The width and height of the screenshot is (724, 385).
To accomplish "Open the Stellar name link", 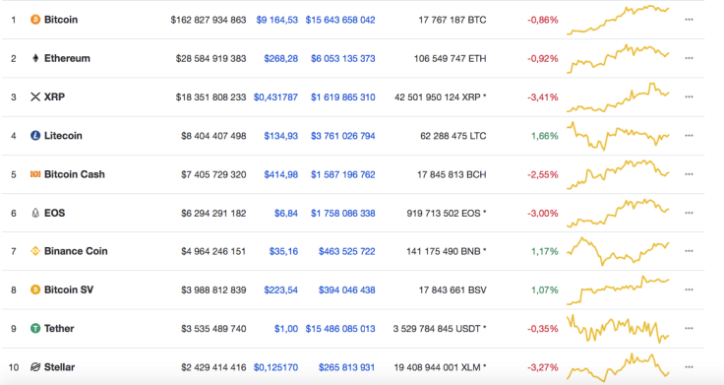I will pyautogui.click(x=59, y=367).
